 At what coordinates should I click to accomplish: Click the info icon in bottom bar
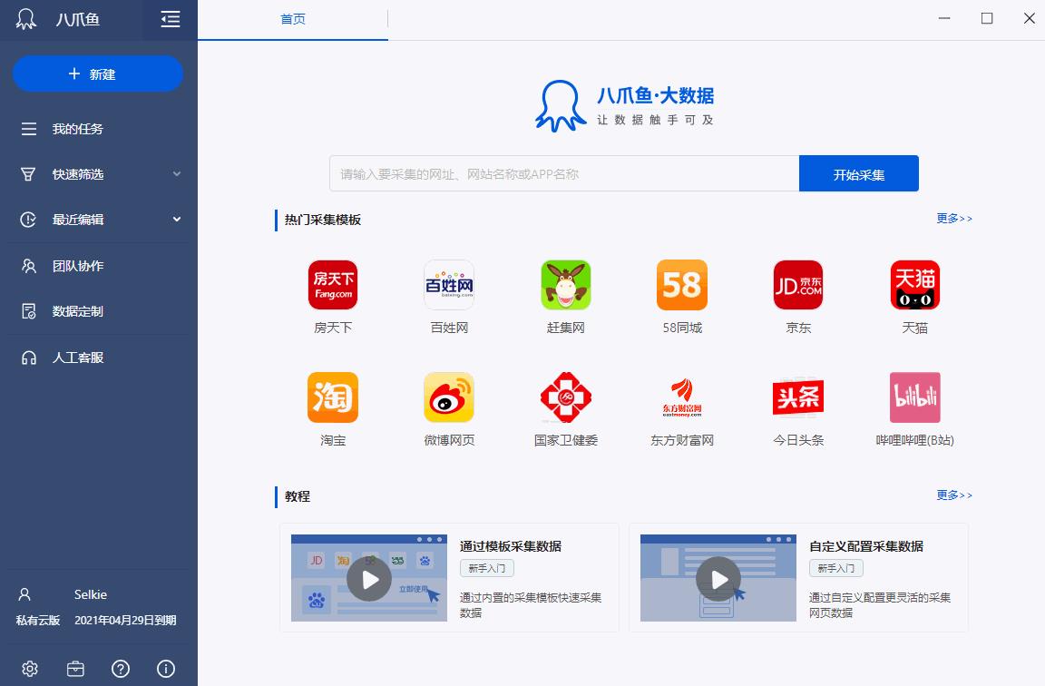(166, 669)
